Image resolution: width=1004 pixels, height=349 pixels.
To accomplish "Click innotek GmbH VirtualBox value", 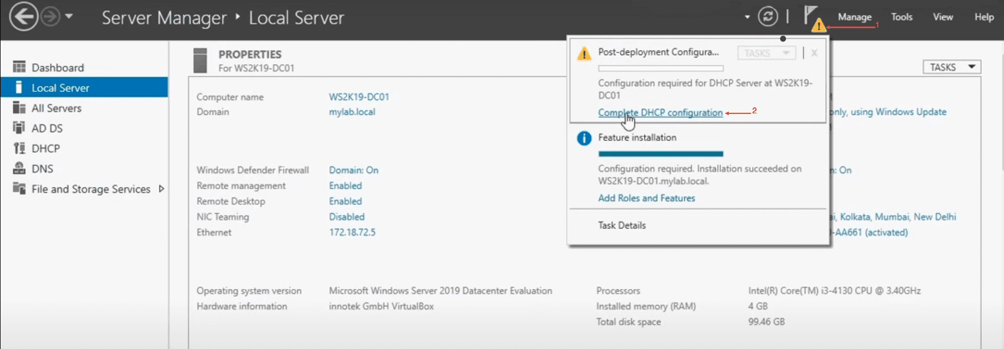I will (x=381, y=306).
